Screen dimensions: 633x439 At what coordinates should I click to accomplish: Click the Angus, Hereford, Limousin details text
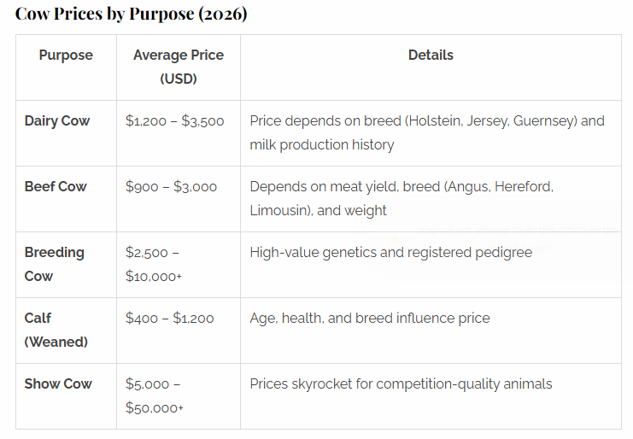point(401,198)
